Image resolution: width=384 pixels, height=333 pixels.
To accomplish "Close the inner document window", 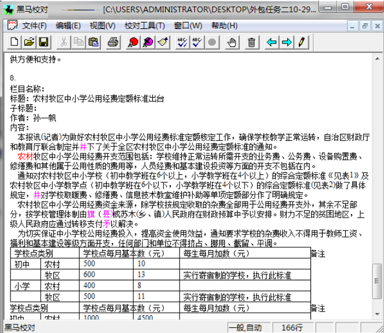I will (377, 26).
